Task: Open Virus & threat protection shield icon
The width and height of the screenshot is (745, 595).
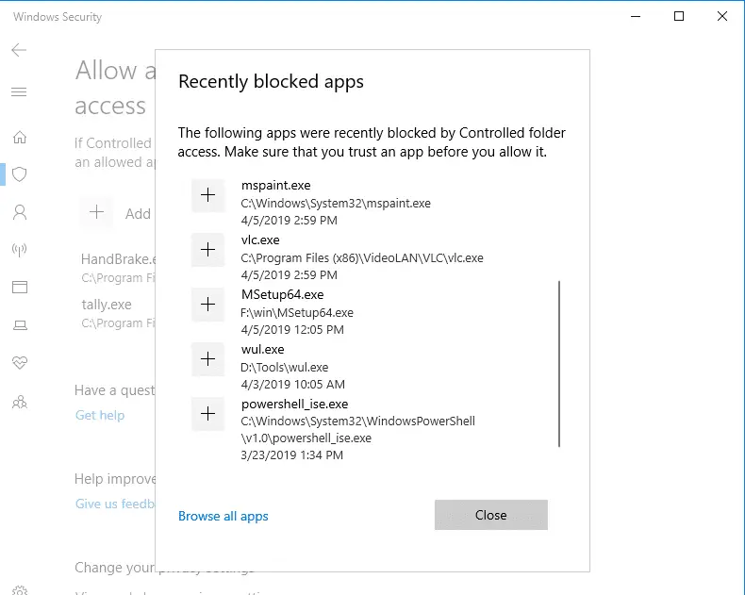Action: 20,174
